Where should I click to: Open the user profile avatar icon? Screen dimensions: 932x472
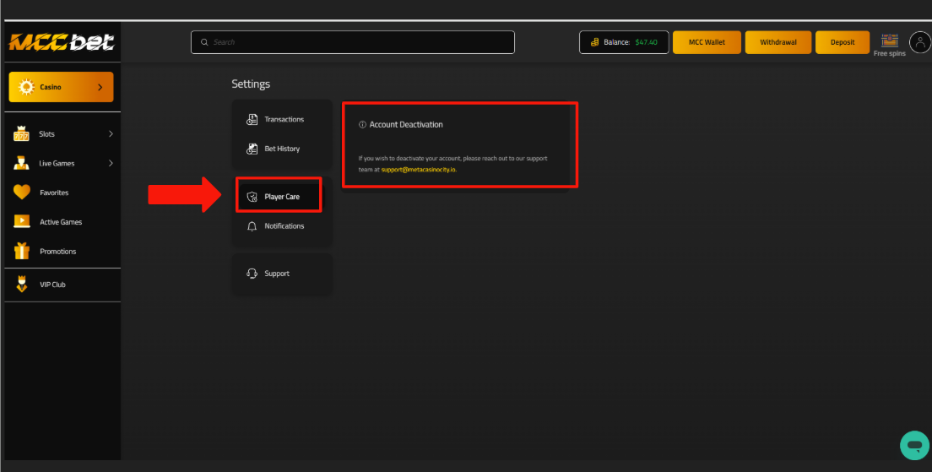(919, 42)
